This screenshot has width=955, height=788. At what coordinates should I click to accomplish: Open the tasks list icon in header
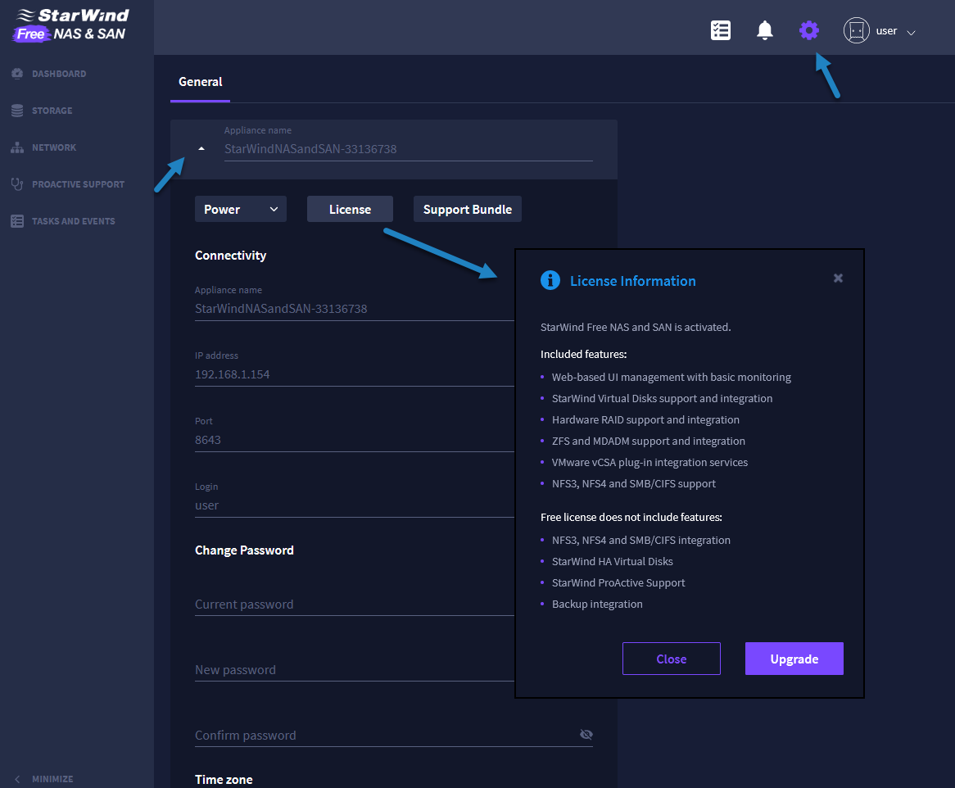(x=721, y=30)
